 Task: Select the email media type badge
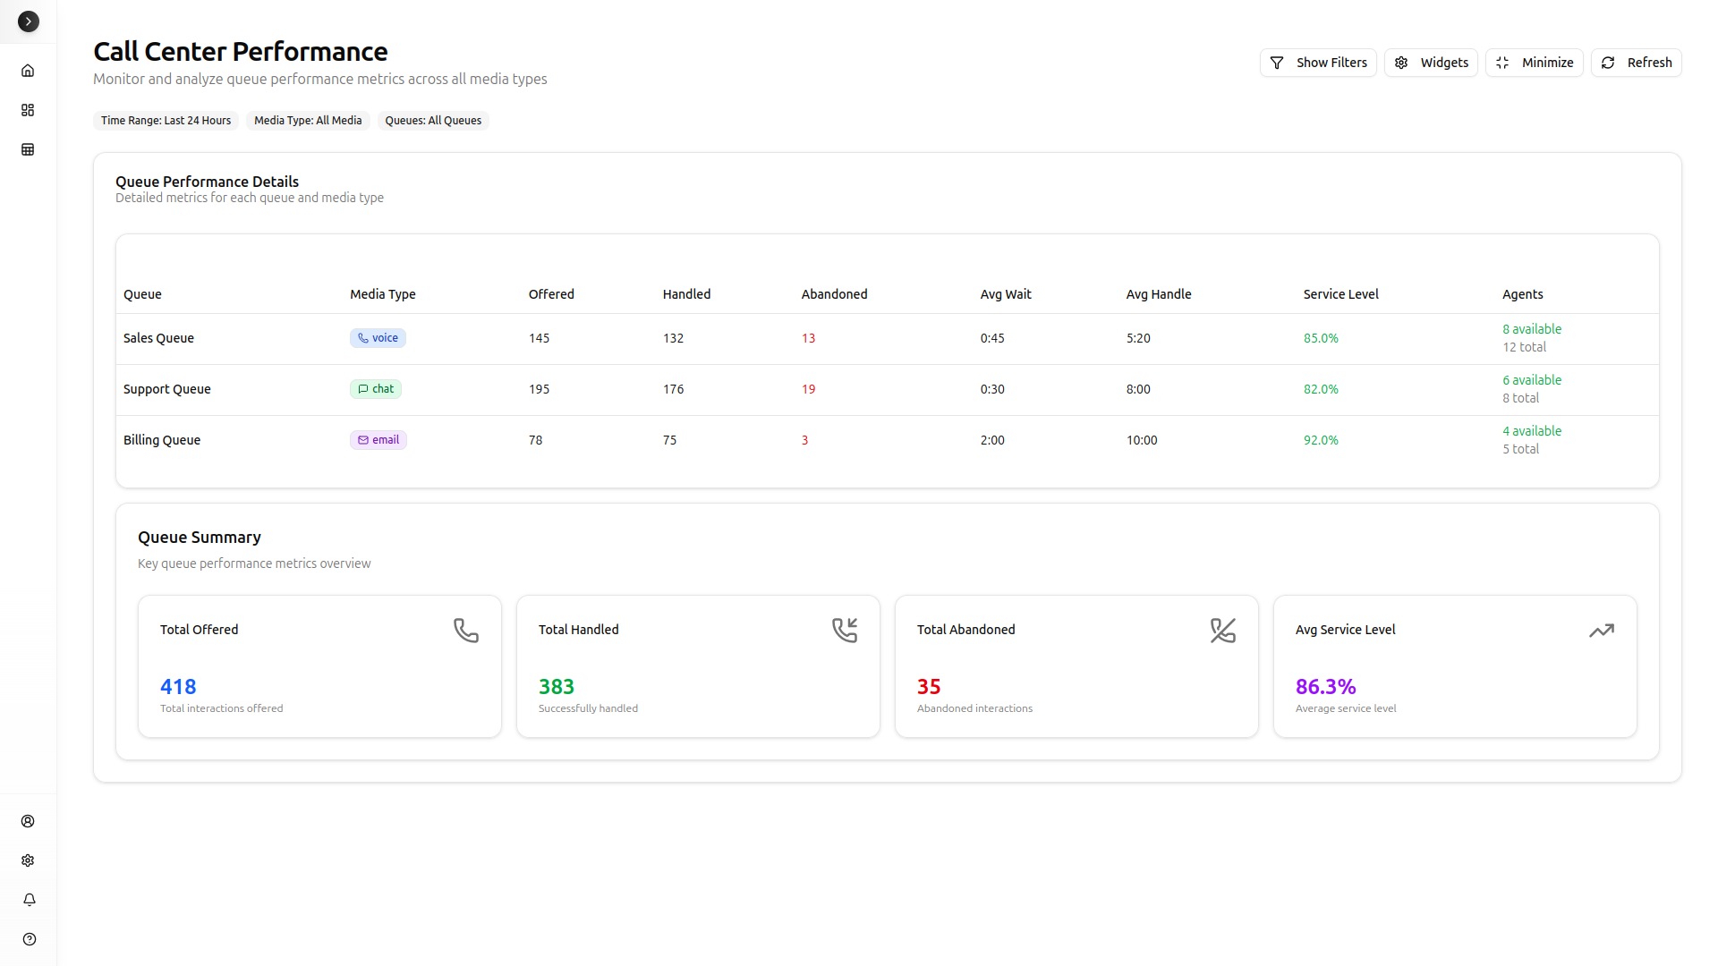tap(378, 440)
